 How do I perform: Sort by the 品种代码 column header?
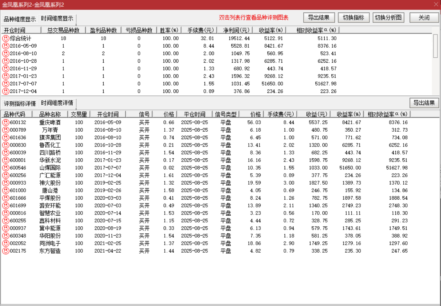click(x=17, y=114)
